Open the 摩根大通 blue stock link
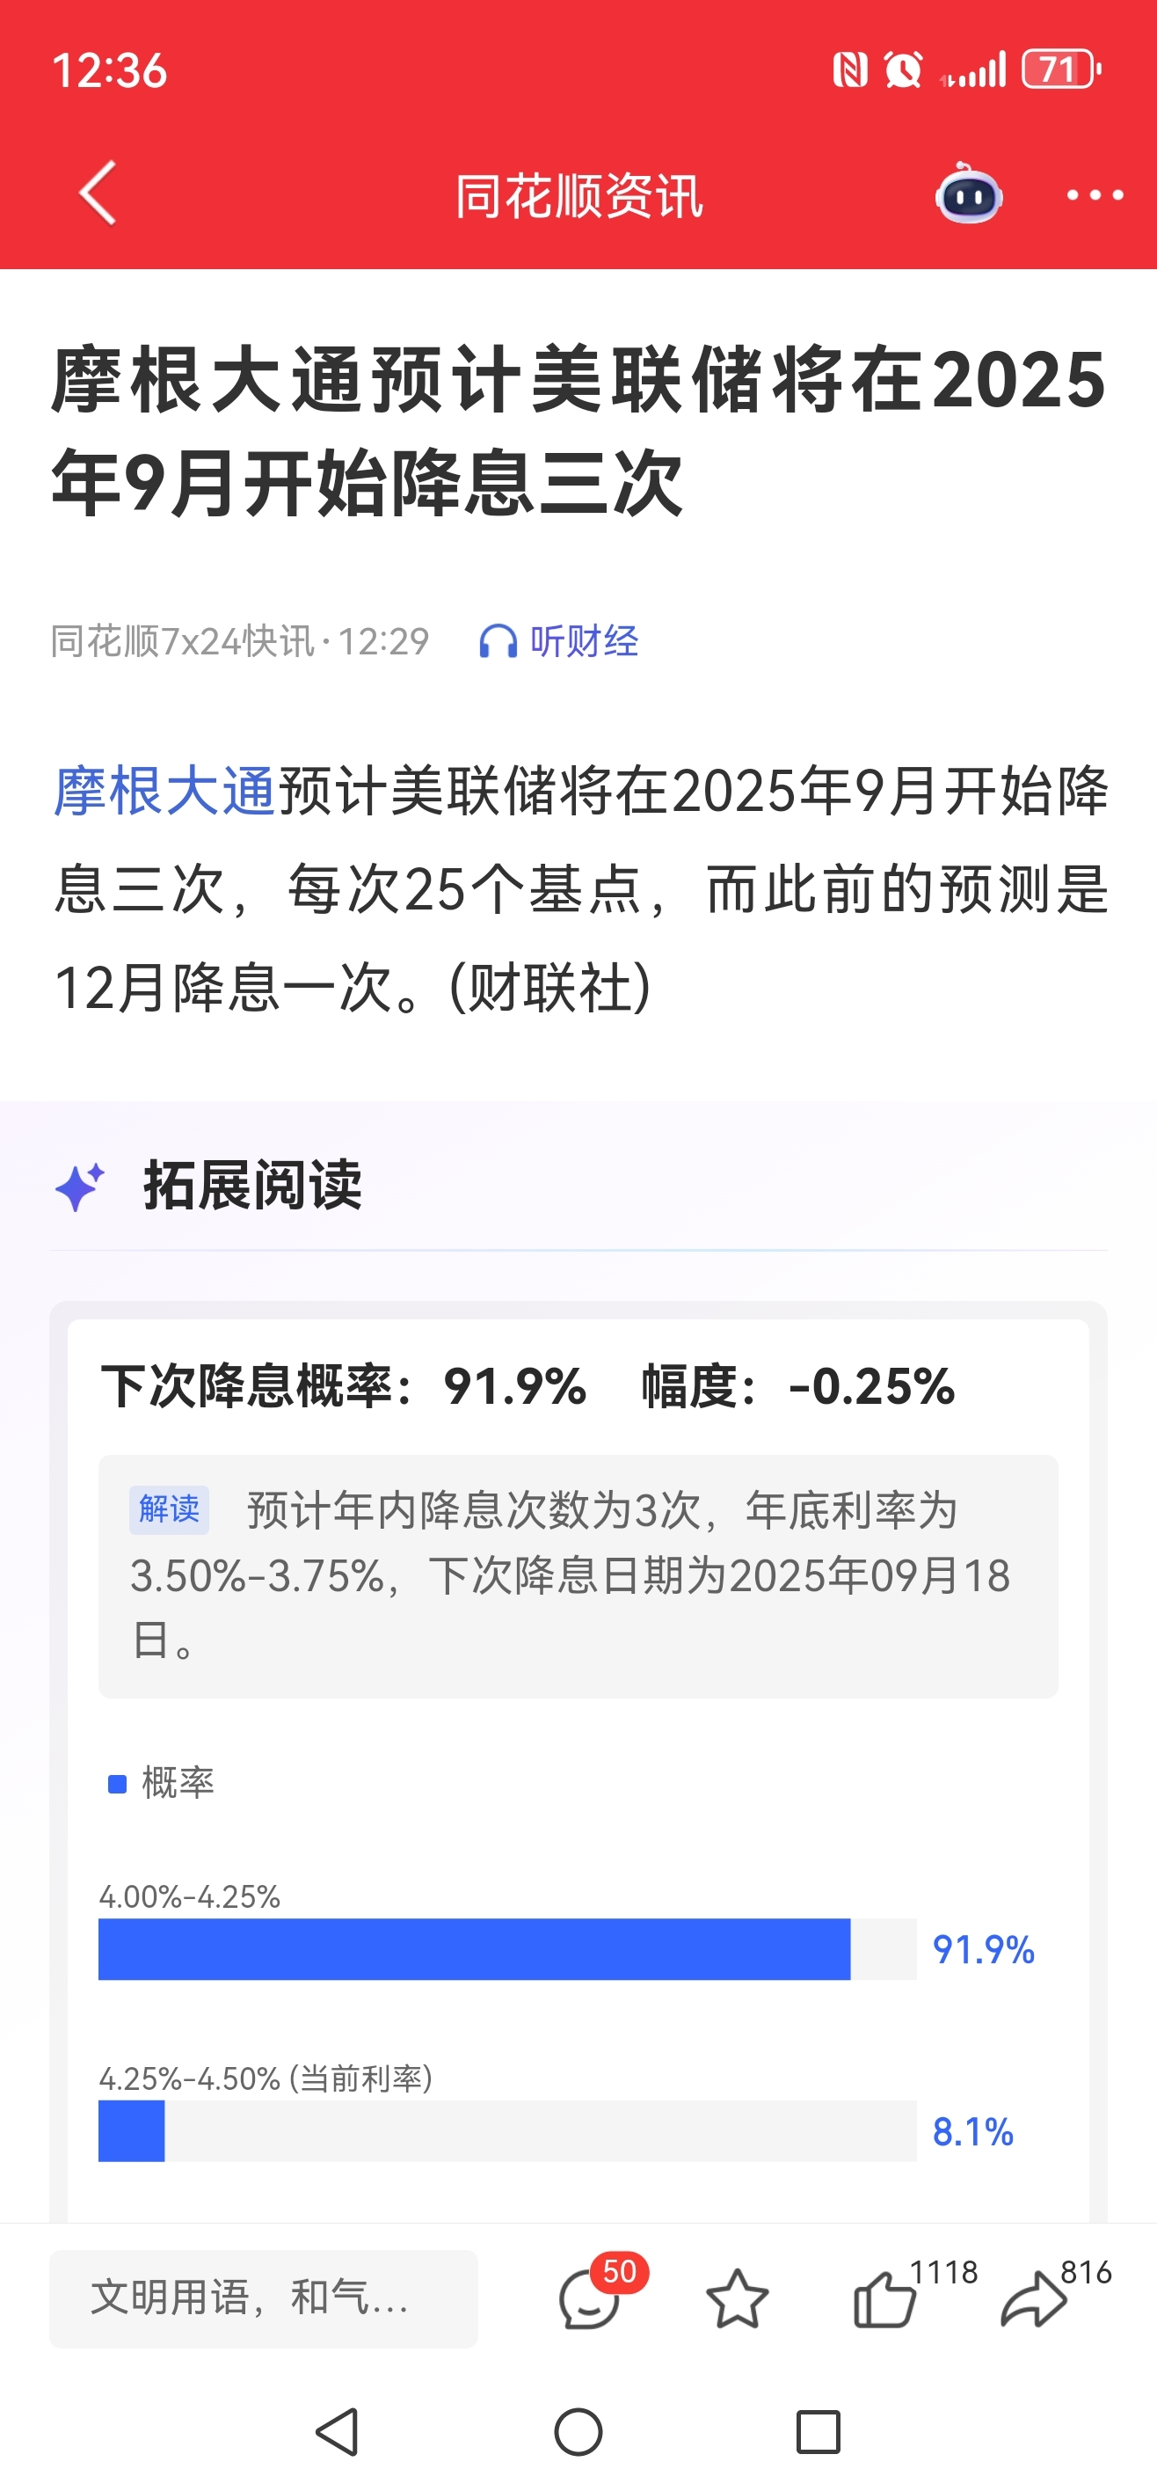The image size is (1157, 2491). pos(165,791)
